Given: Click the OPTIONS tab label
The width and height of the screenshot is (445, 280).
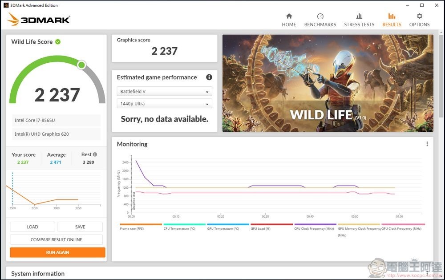Looking at the screenshot, I should pyautogui.click(x=420, y=24).
